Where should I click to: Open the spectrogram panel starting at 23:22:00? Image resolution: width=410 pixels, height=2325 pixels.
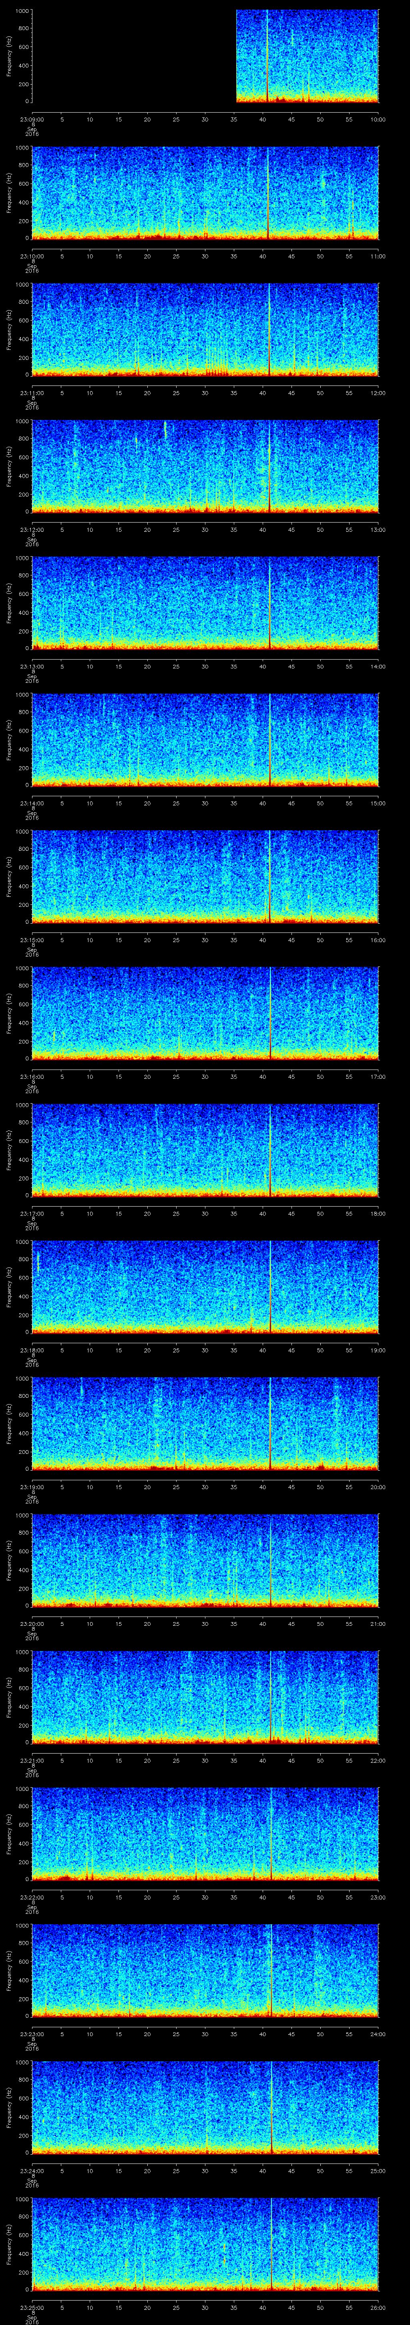pyautogui.click(x=205, y=1834)
